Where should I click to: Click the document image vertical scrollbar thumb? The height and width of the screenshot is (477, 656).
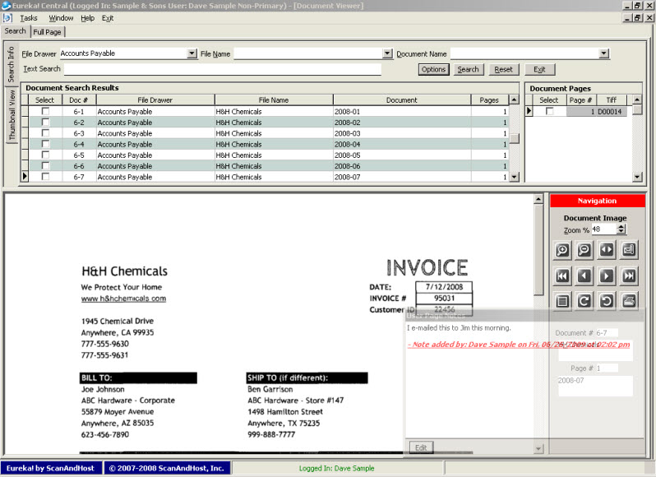(538, 249)
